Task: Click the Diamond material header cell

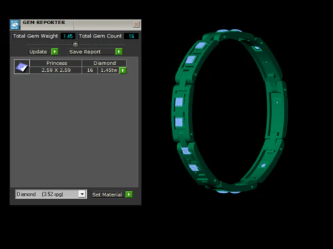Action: click(104, 63)
